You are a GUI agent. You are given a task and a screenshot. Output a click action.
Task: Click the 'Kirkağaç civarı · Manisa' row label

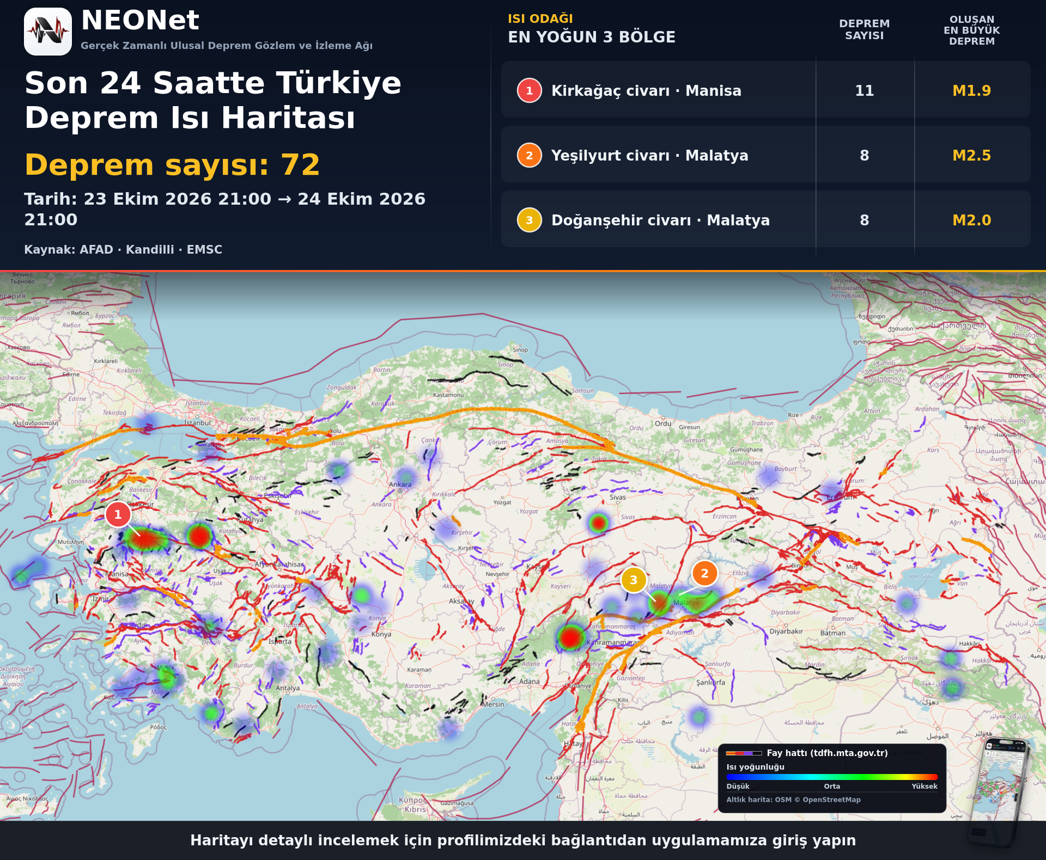646,90
